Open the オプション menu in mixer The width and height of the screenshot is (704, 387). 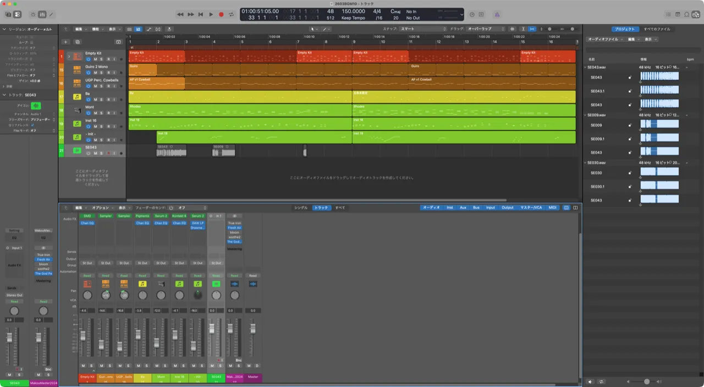click(x=101, y=208)
